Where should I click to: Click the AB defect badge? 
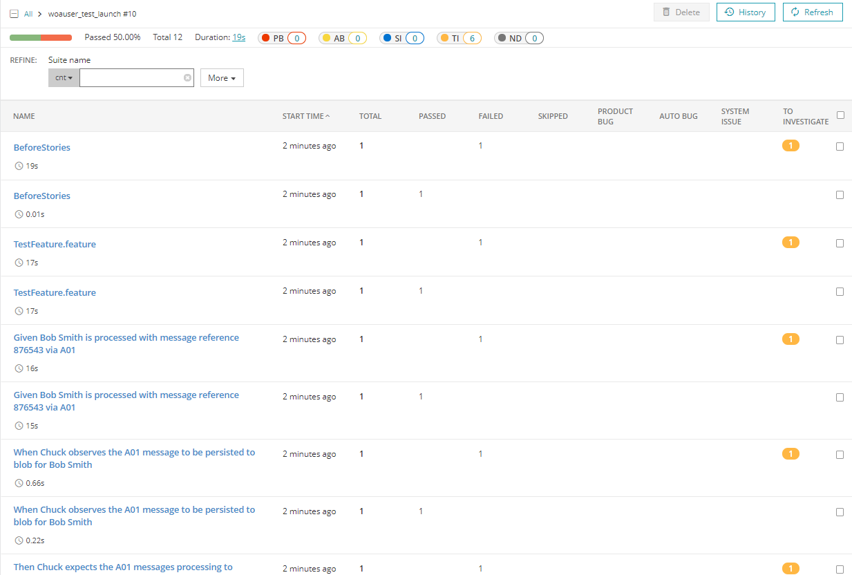[x=342, y=38]
